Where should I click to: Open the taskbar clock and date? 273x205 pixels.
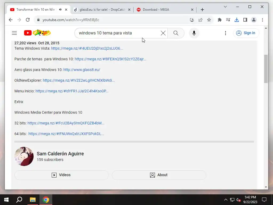click(x=250, y=200)
